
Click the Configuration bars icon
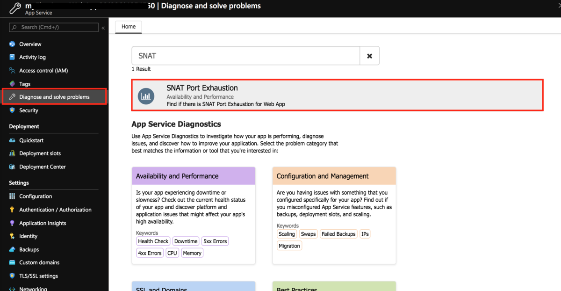13,196
